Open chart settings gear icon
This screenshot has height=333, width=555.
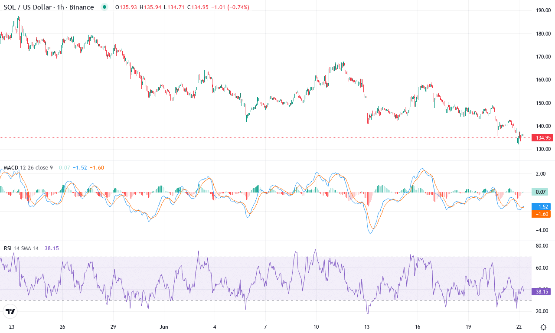click(543, 326)
